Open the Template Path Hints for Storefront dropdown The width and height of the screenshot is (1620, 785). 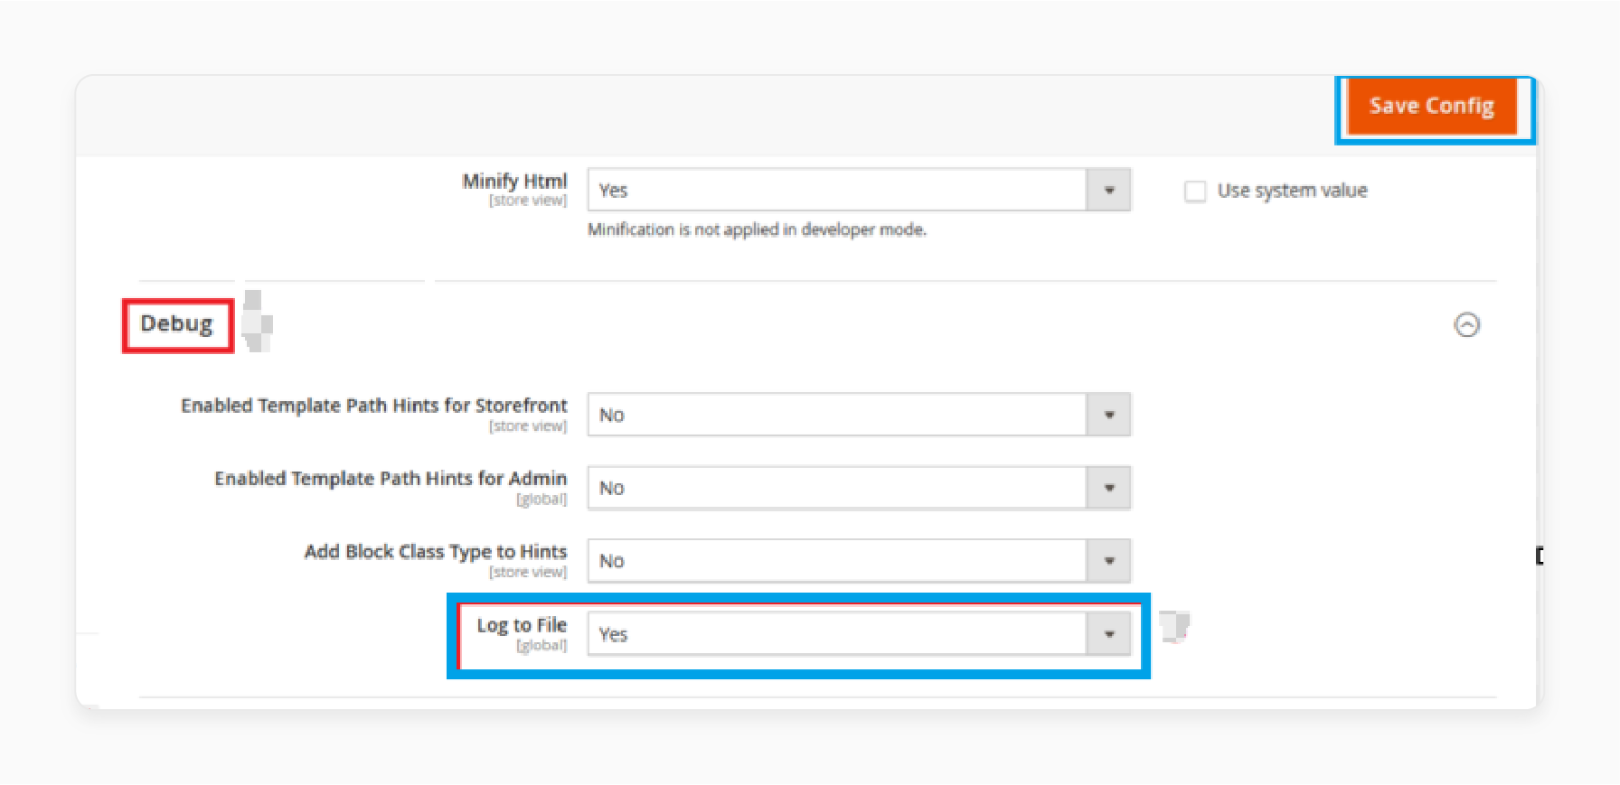[859, 415]
